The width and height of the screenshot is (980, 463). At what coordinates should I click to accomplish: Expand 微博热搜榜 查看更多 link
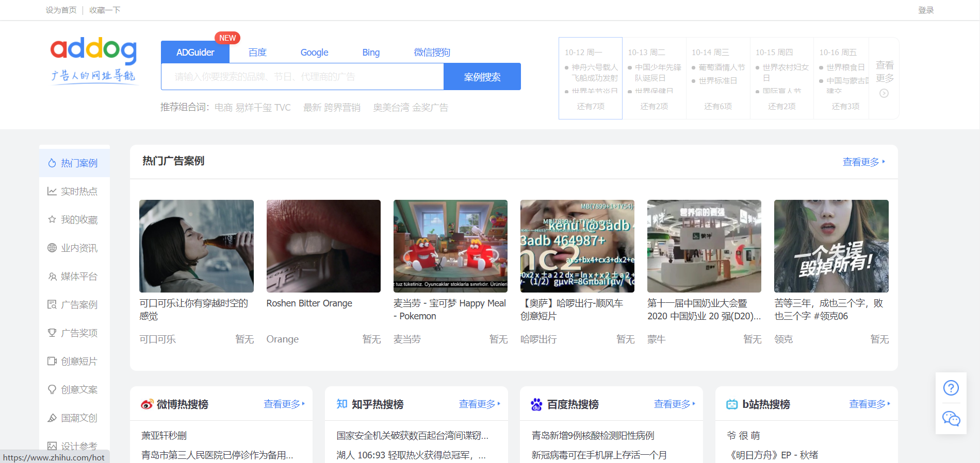click(x=284, y=404)
